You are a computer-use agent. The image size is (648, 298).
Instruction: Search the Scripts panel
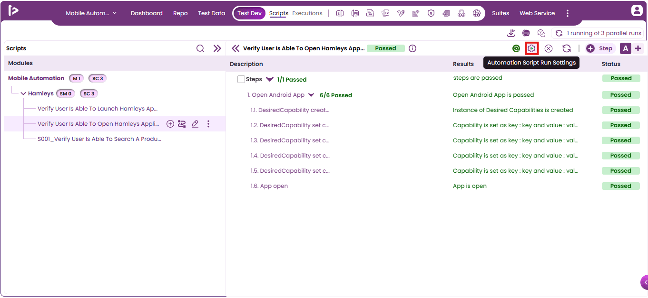tap(200, 48)
